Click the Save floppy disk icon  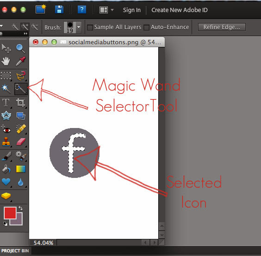(59, 10)
